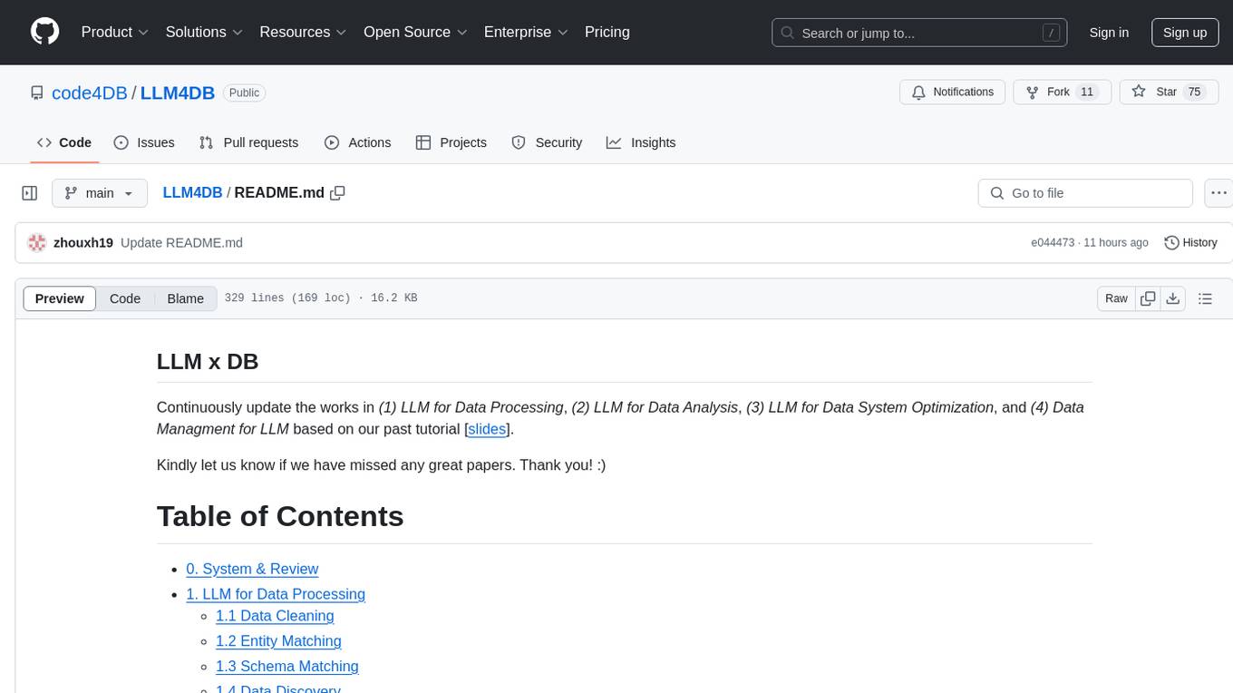Open the slides tutorial link
This screenshot has height=693, width=1233.
(487, 429)
